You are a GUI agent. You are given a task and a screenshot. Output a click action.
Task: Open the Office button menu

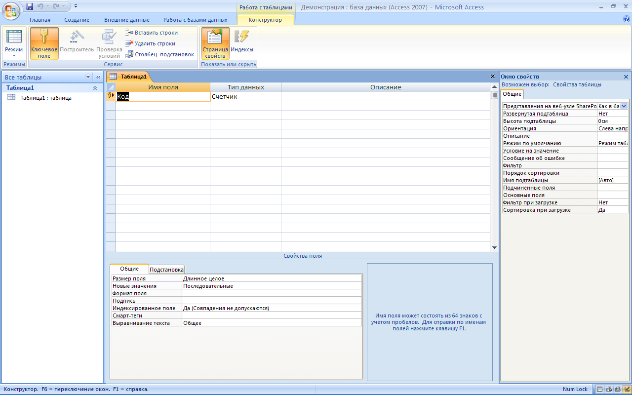click(11, 10)
